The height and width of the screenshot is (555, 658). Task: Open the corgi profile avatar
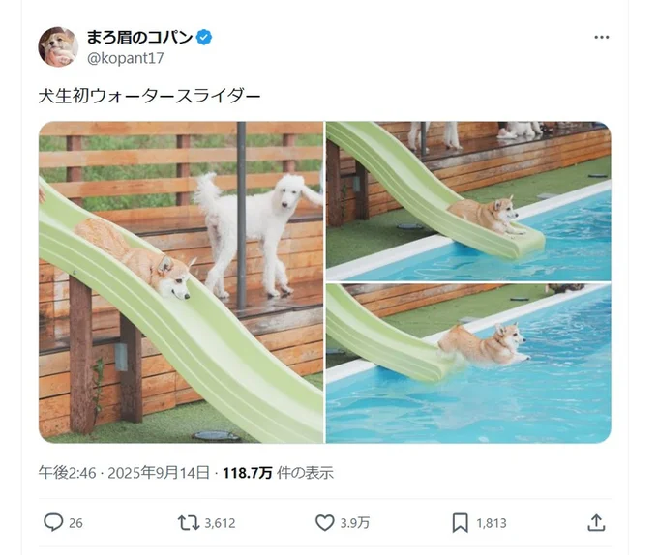[x=58, y=46]
